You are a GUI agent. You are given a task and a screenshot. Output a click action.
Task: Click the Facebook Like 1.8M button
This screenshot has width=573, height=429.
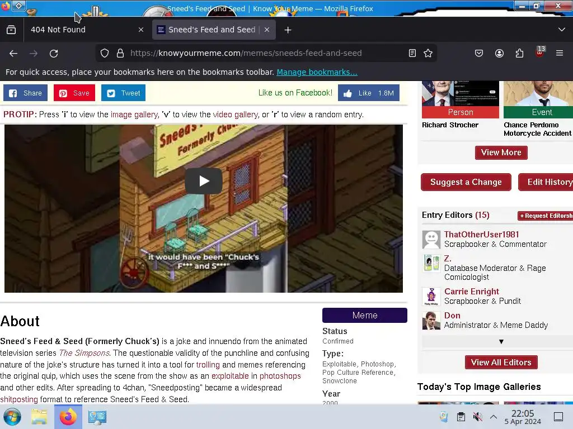369,93
